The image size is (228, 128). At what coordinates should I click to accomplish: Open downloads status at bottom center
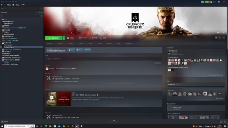point(114,121)
